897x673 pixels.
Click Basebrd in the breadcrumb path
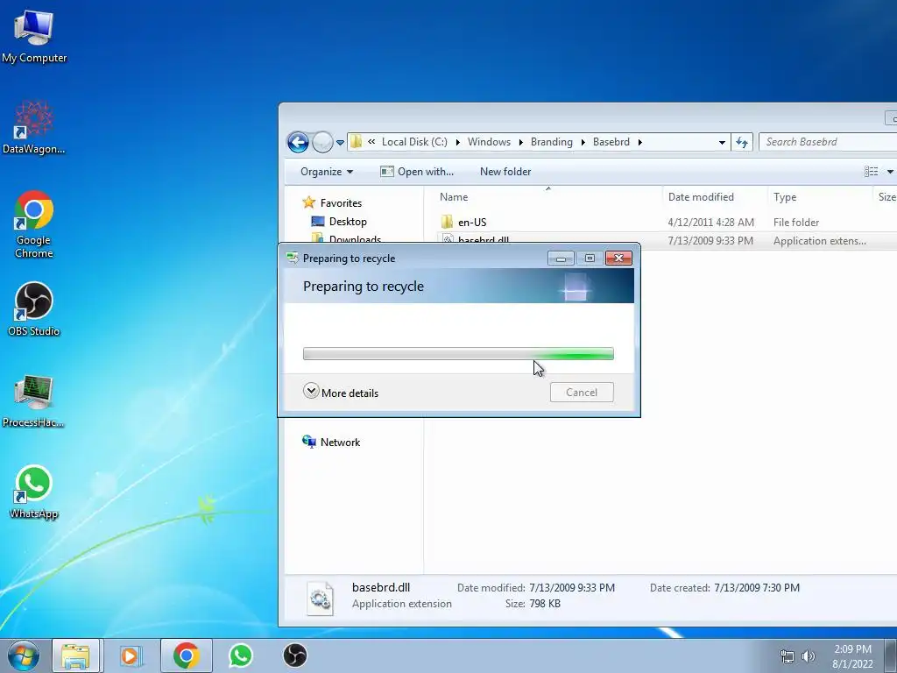(x=611, y=142)
